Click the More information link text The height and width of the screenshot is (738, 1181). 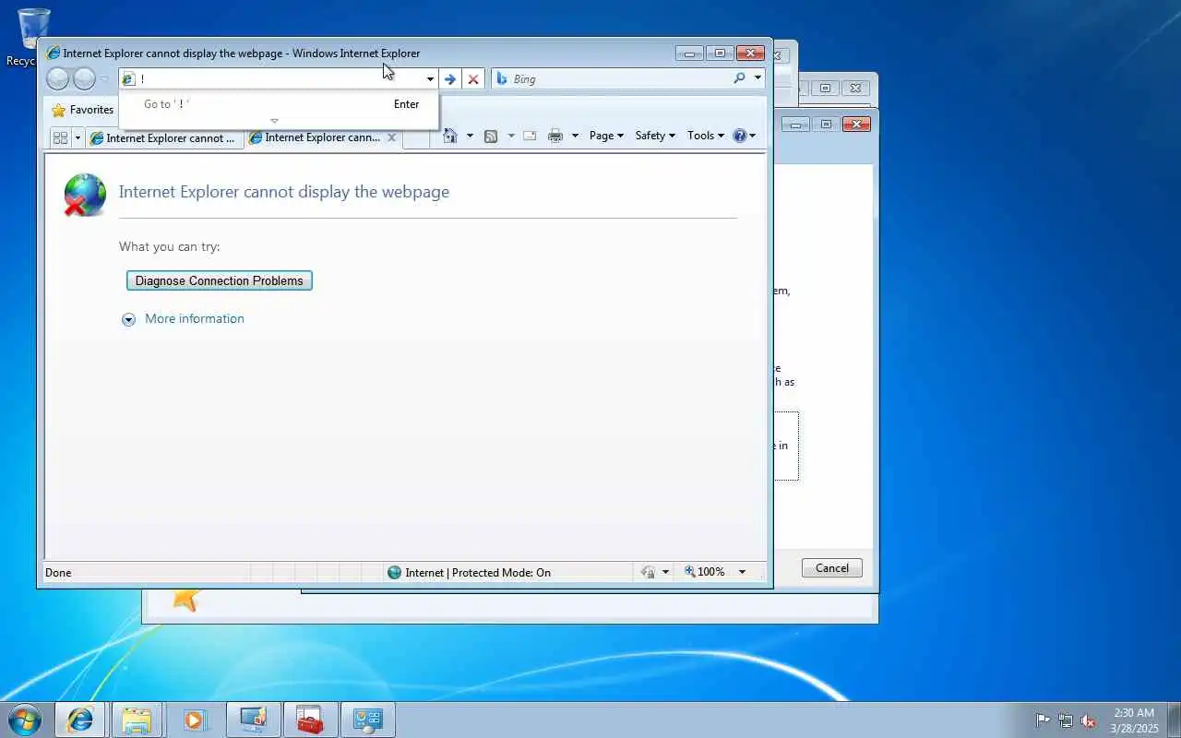click(195, 318)
